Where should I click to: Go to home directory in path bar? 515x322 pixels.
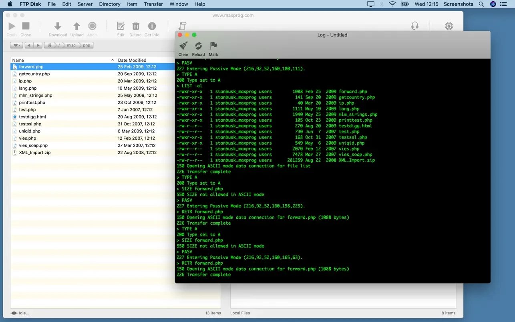[x=50, y=45]
